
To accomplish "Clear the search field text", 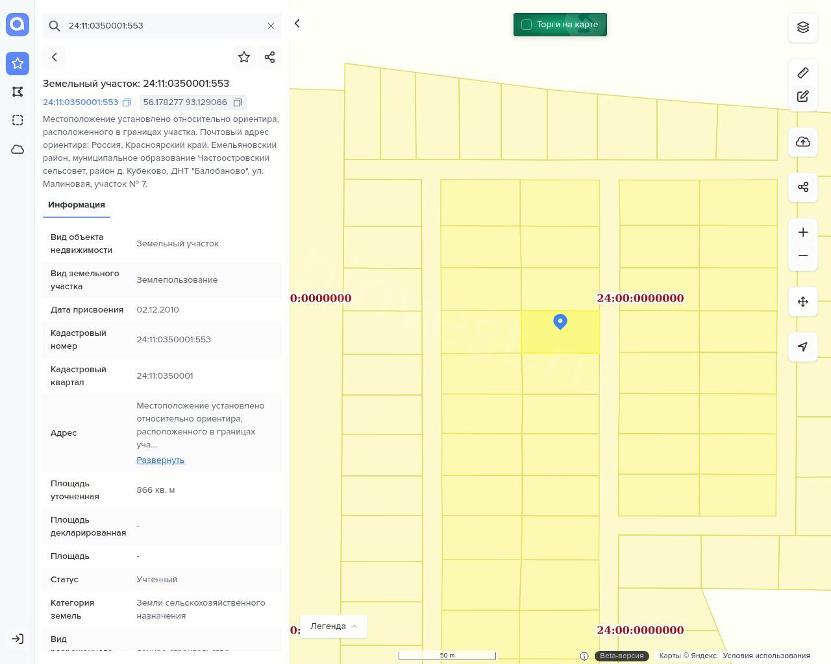I will 271,26.
